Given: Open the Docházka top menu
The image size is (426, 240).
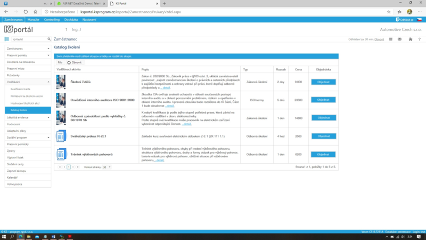Looking at the screenshot, I should point(71,20).
